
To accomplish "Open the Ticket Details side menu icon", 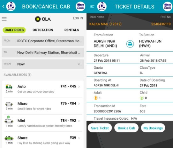I will click(92, 7).
